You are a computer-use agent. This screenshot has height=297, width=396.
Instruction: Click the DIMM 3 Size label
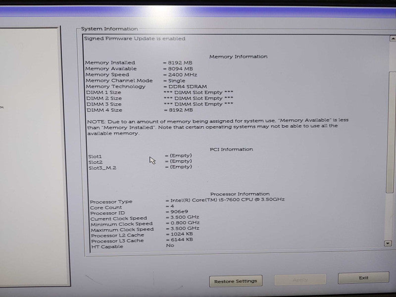click(x=104, y=104)
